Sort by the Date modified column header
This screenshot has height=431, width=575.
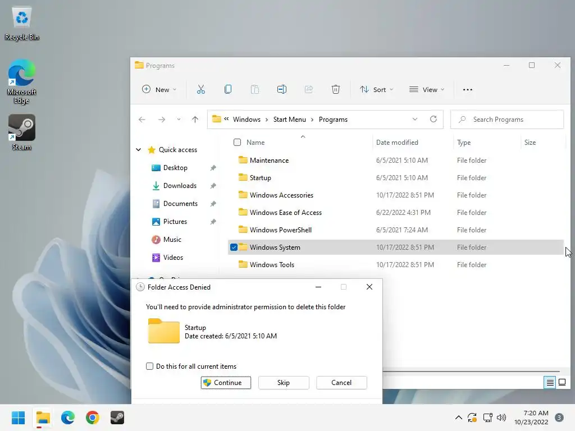(397, 142)
